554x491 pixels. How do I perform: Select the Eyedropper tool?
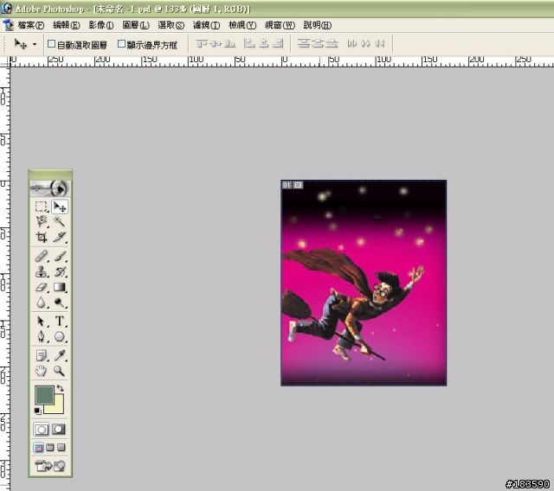[60, 355]
